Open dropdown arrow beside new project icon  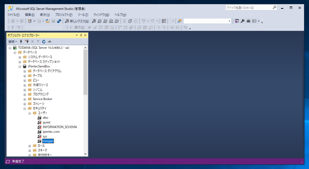pos(34,21)
